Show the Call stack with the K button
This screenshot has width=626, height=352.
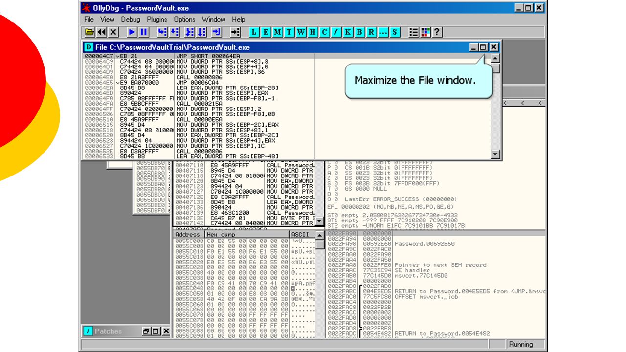pyautogui.click(x=348, y=32)
